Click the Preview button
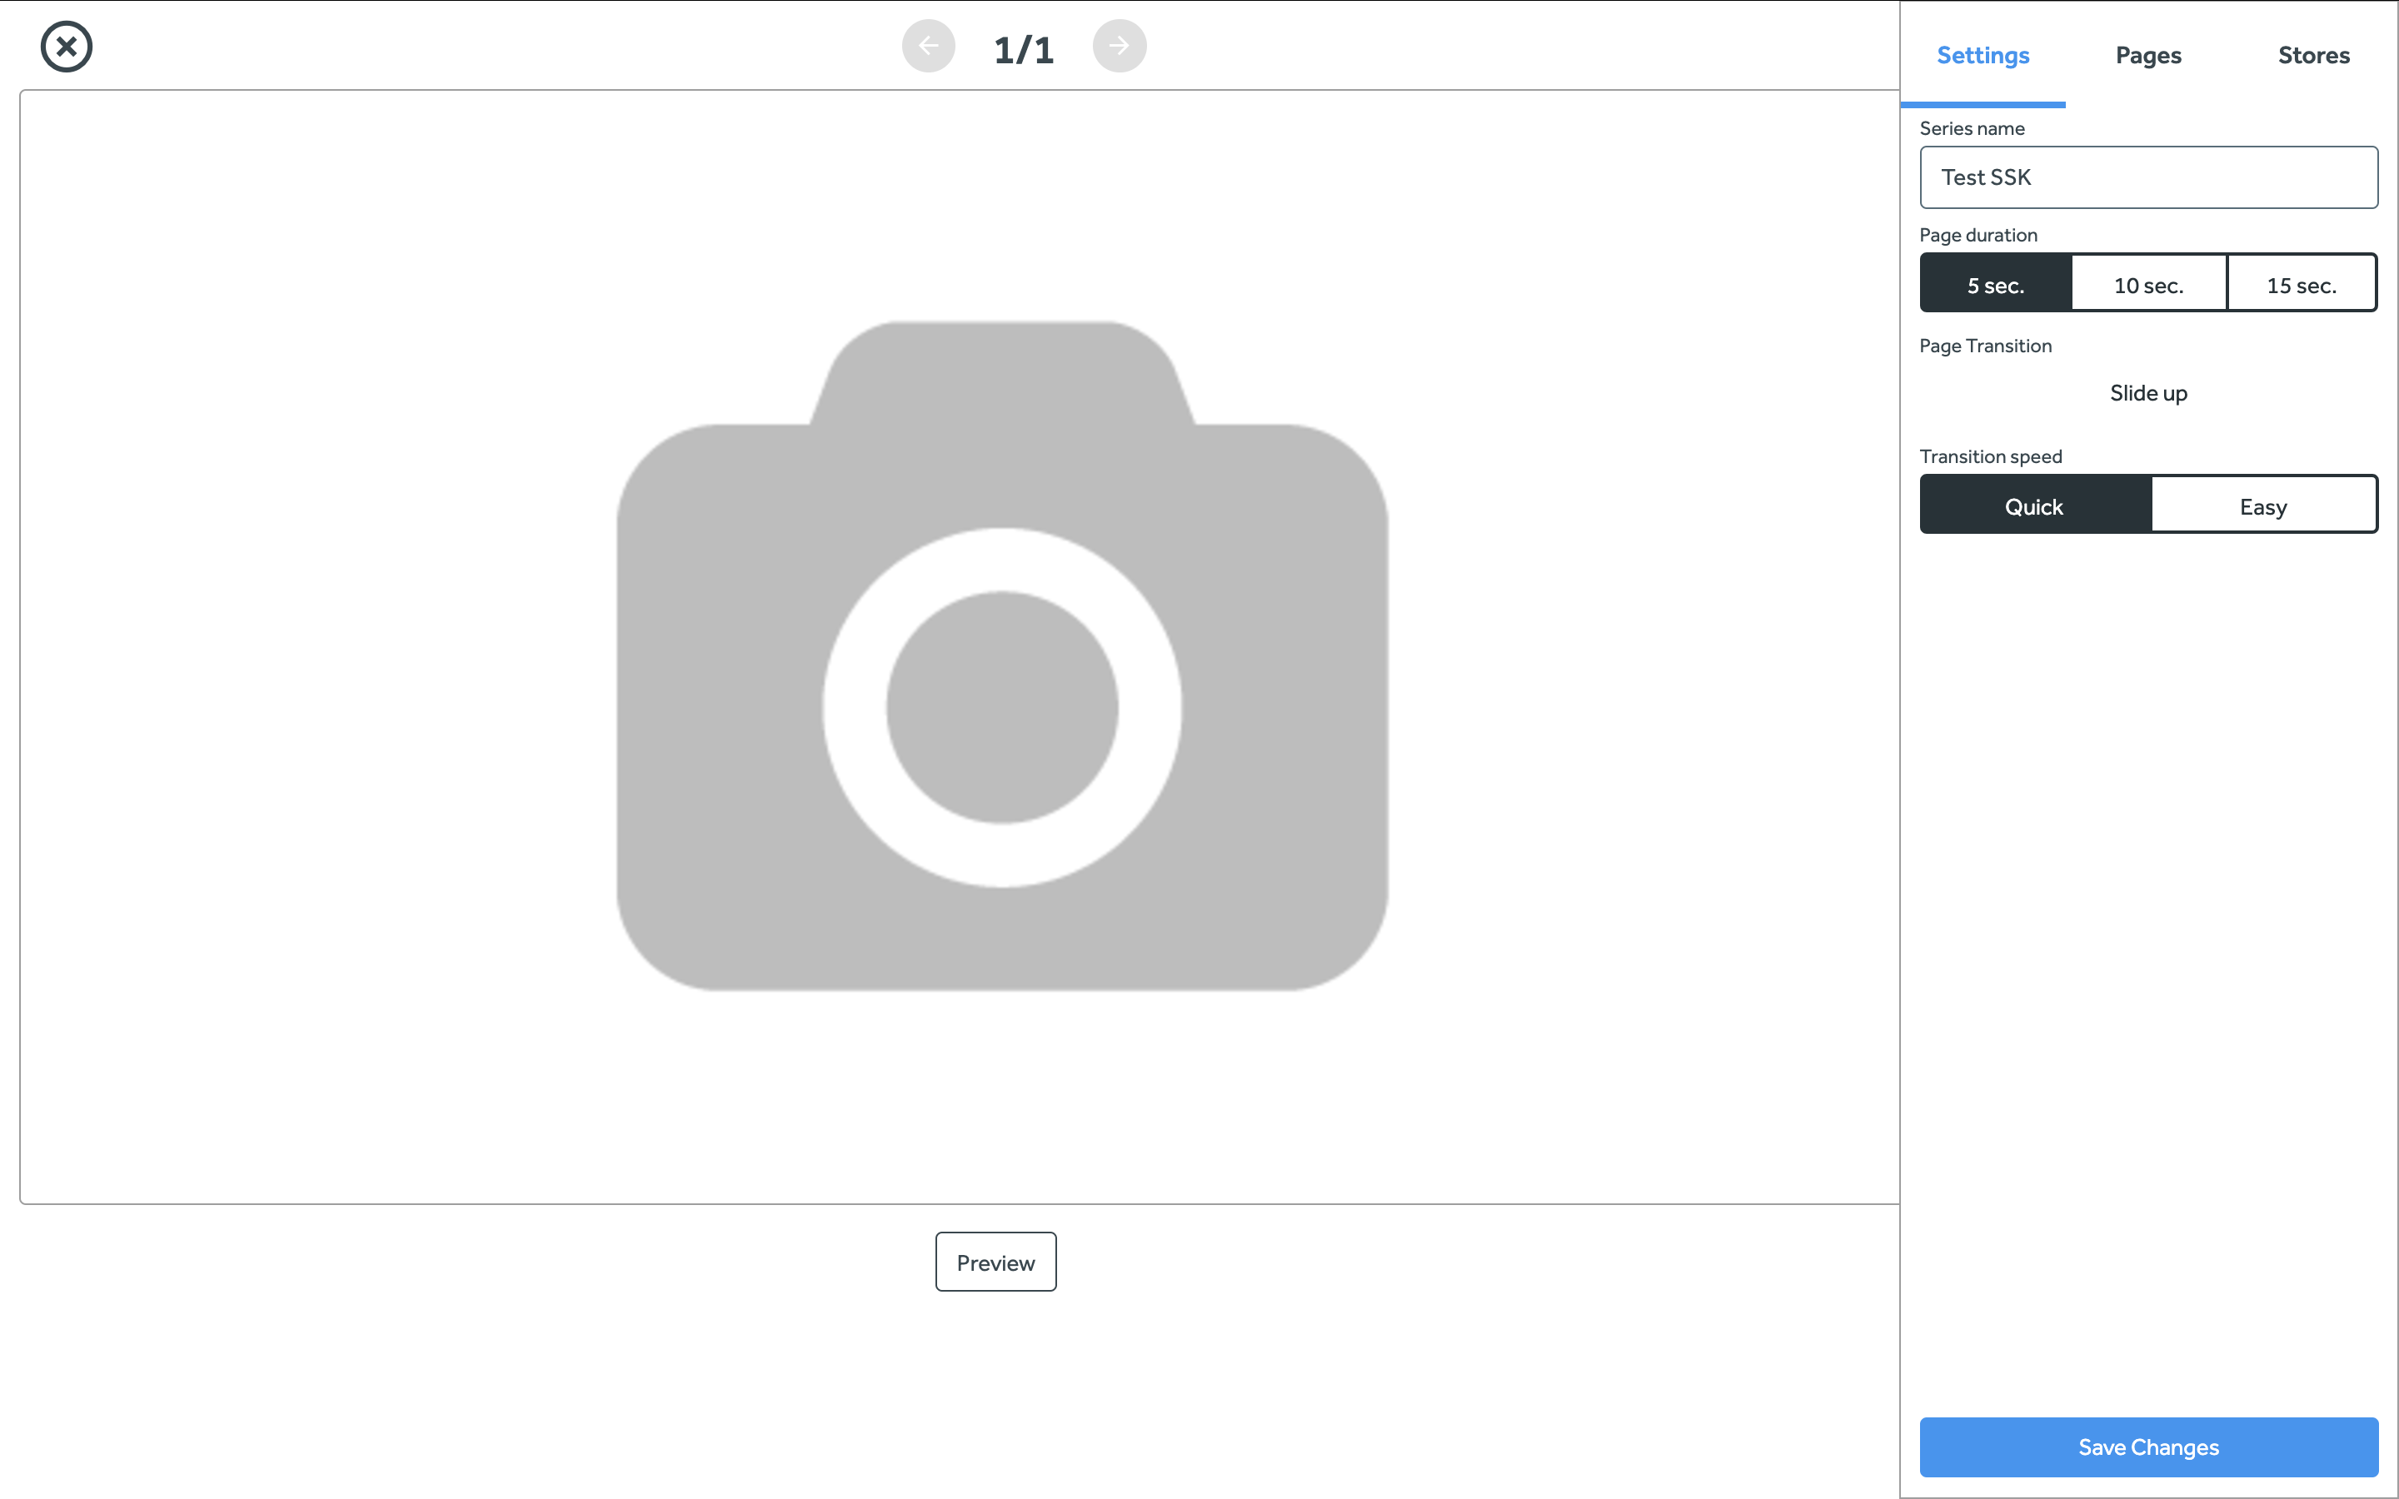Screen dimensions: 2399x1499 pyautogui.click(x=995, y=1262)
